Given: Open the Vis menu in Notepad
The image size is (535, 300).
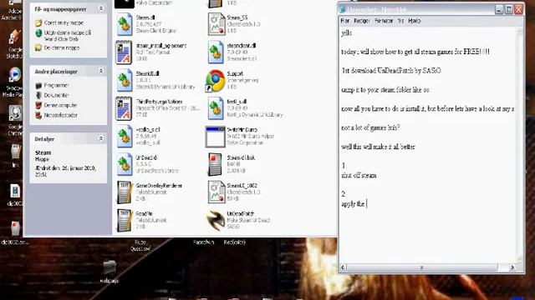Looking at the screenshot, I should coord(401,21).
